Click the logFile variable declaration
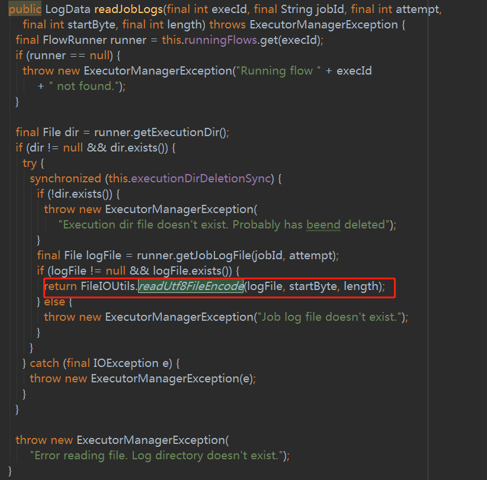This screenshot has width=487, height=480. coord(104,256)
